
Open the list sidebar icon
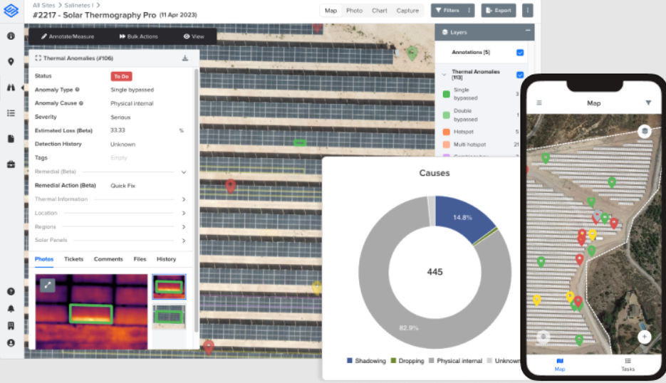(11, 113)
